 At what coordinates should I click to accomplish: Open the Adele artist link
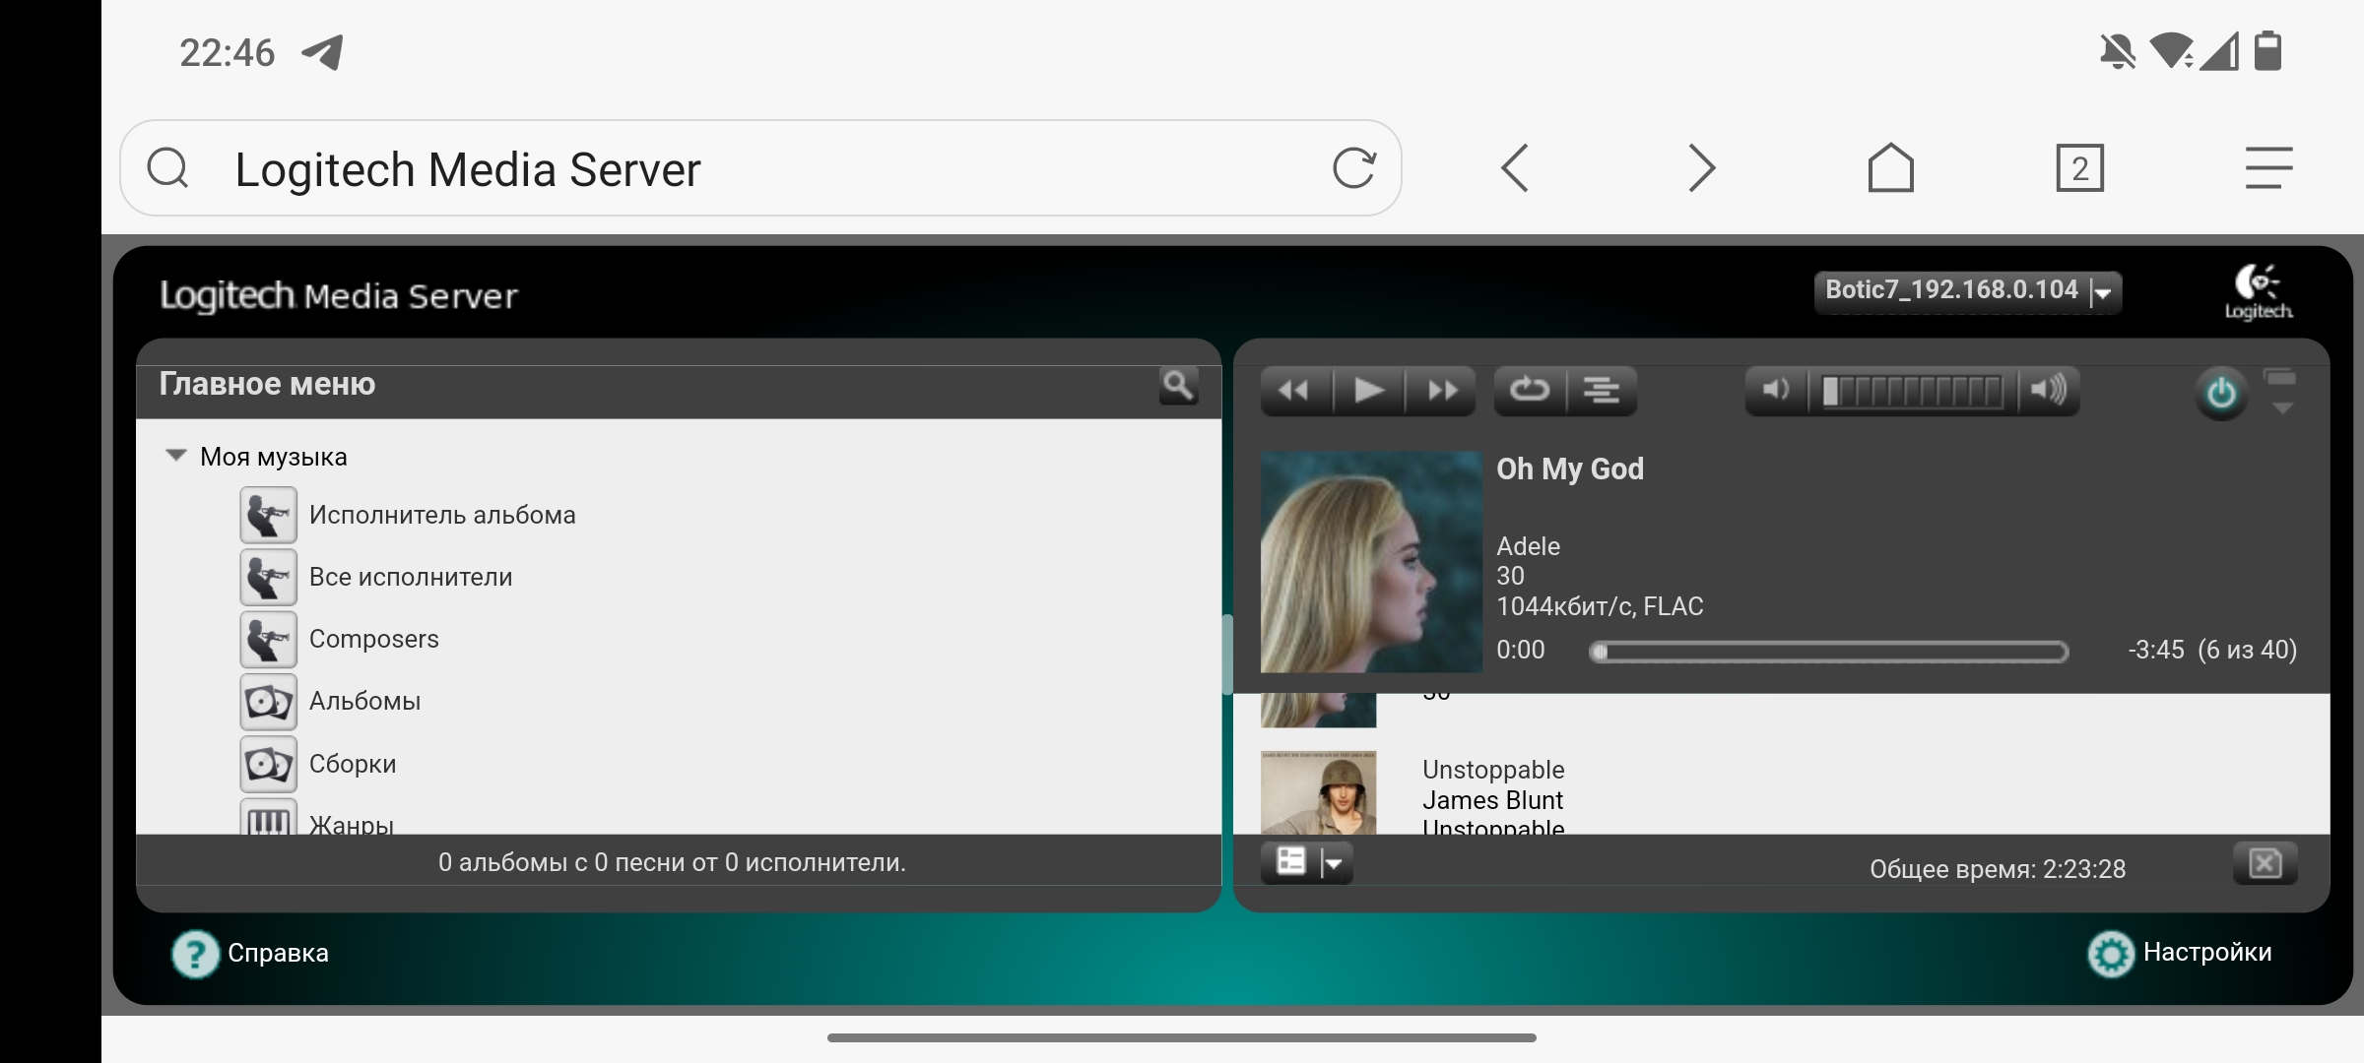[1528, 546]
